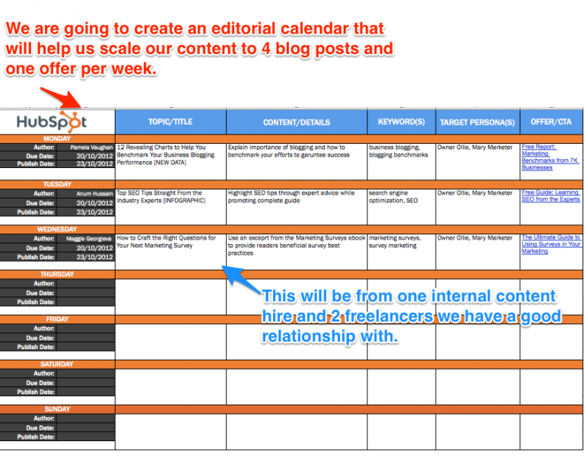Screen dimensions: 584x464
Task: Click the Author label under FRIDAY
Action: tap(44, 329)
